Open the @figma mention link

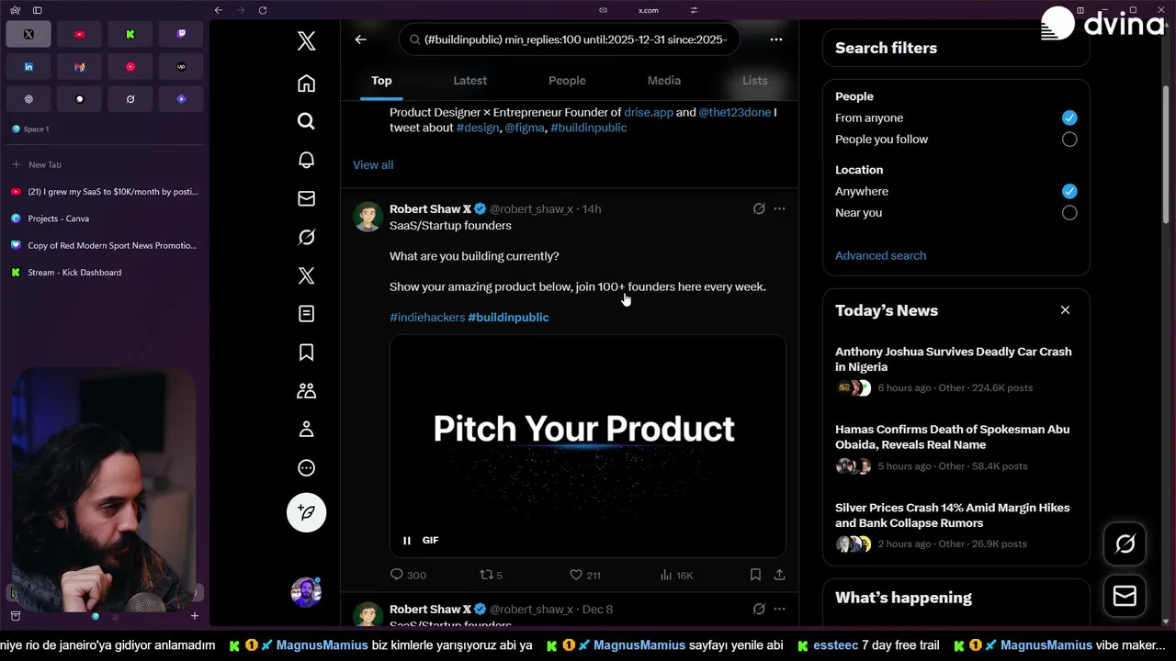(x=524, y=128)
